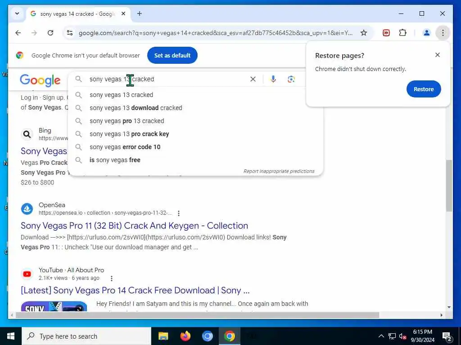This screenshot has width=461, height=345.
Task: Choose suggestion 'sony vegas 13 pro crack key'
Action: [196, 134]
